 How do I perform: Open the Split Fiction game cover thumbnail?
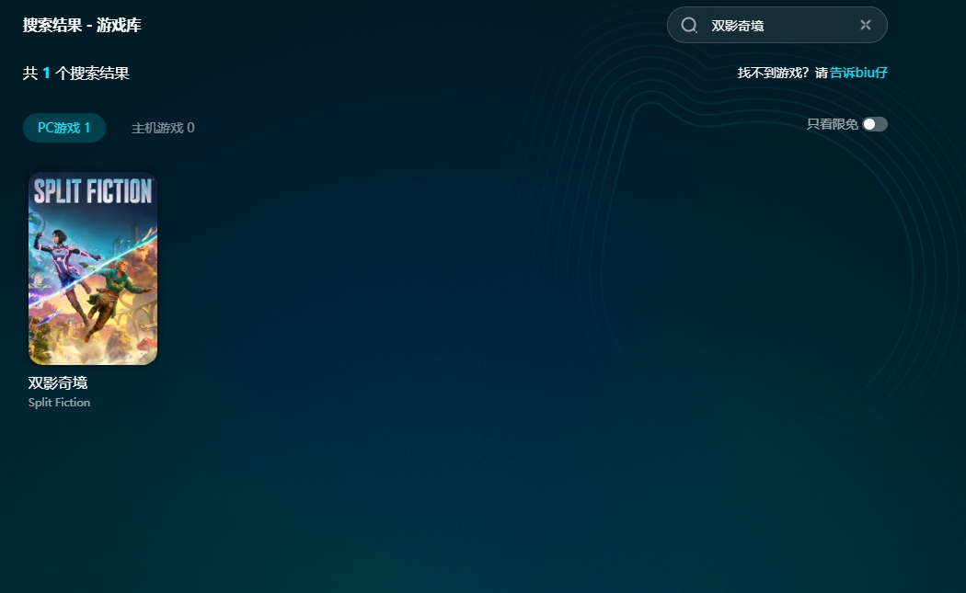coord(93,268)
